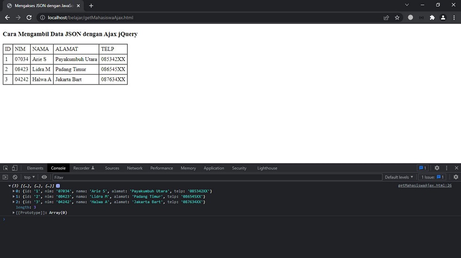Show the console sidebar

[x=5, y=177]
